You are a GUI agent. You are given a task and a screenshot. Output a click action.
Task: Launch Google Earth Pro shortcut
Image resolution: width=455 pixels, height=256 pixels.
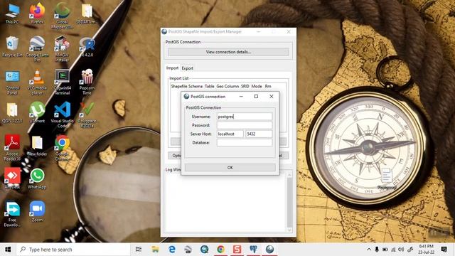point(37,49)
